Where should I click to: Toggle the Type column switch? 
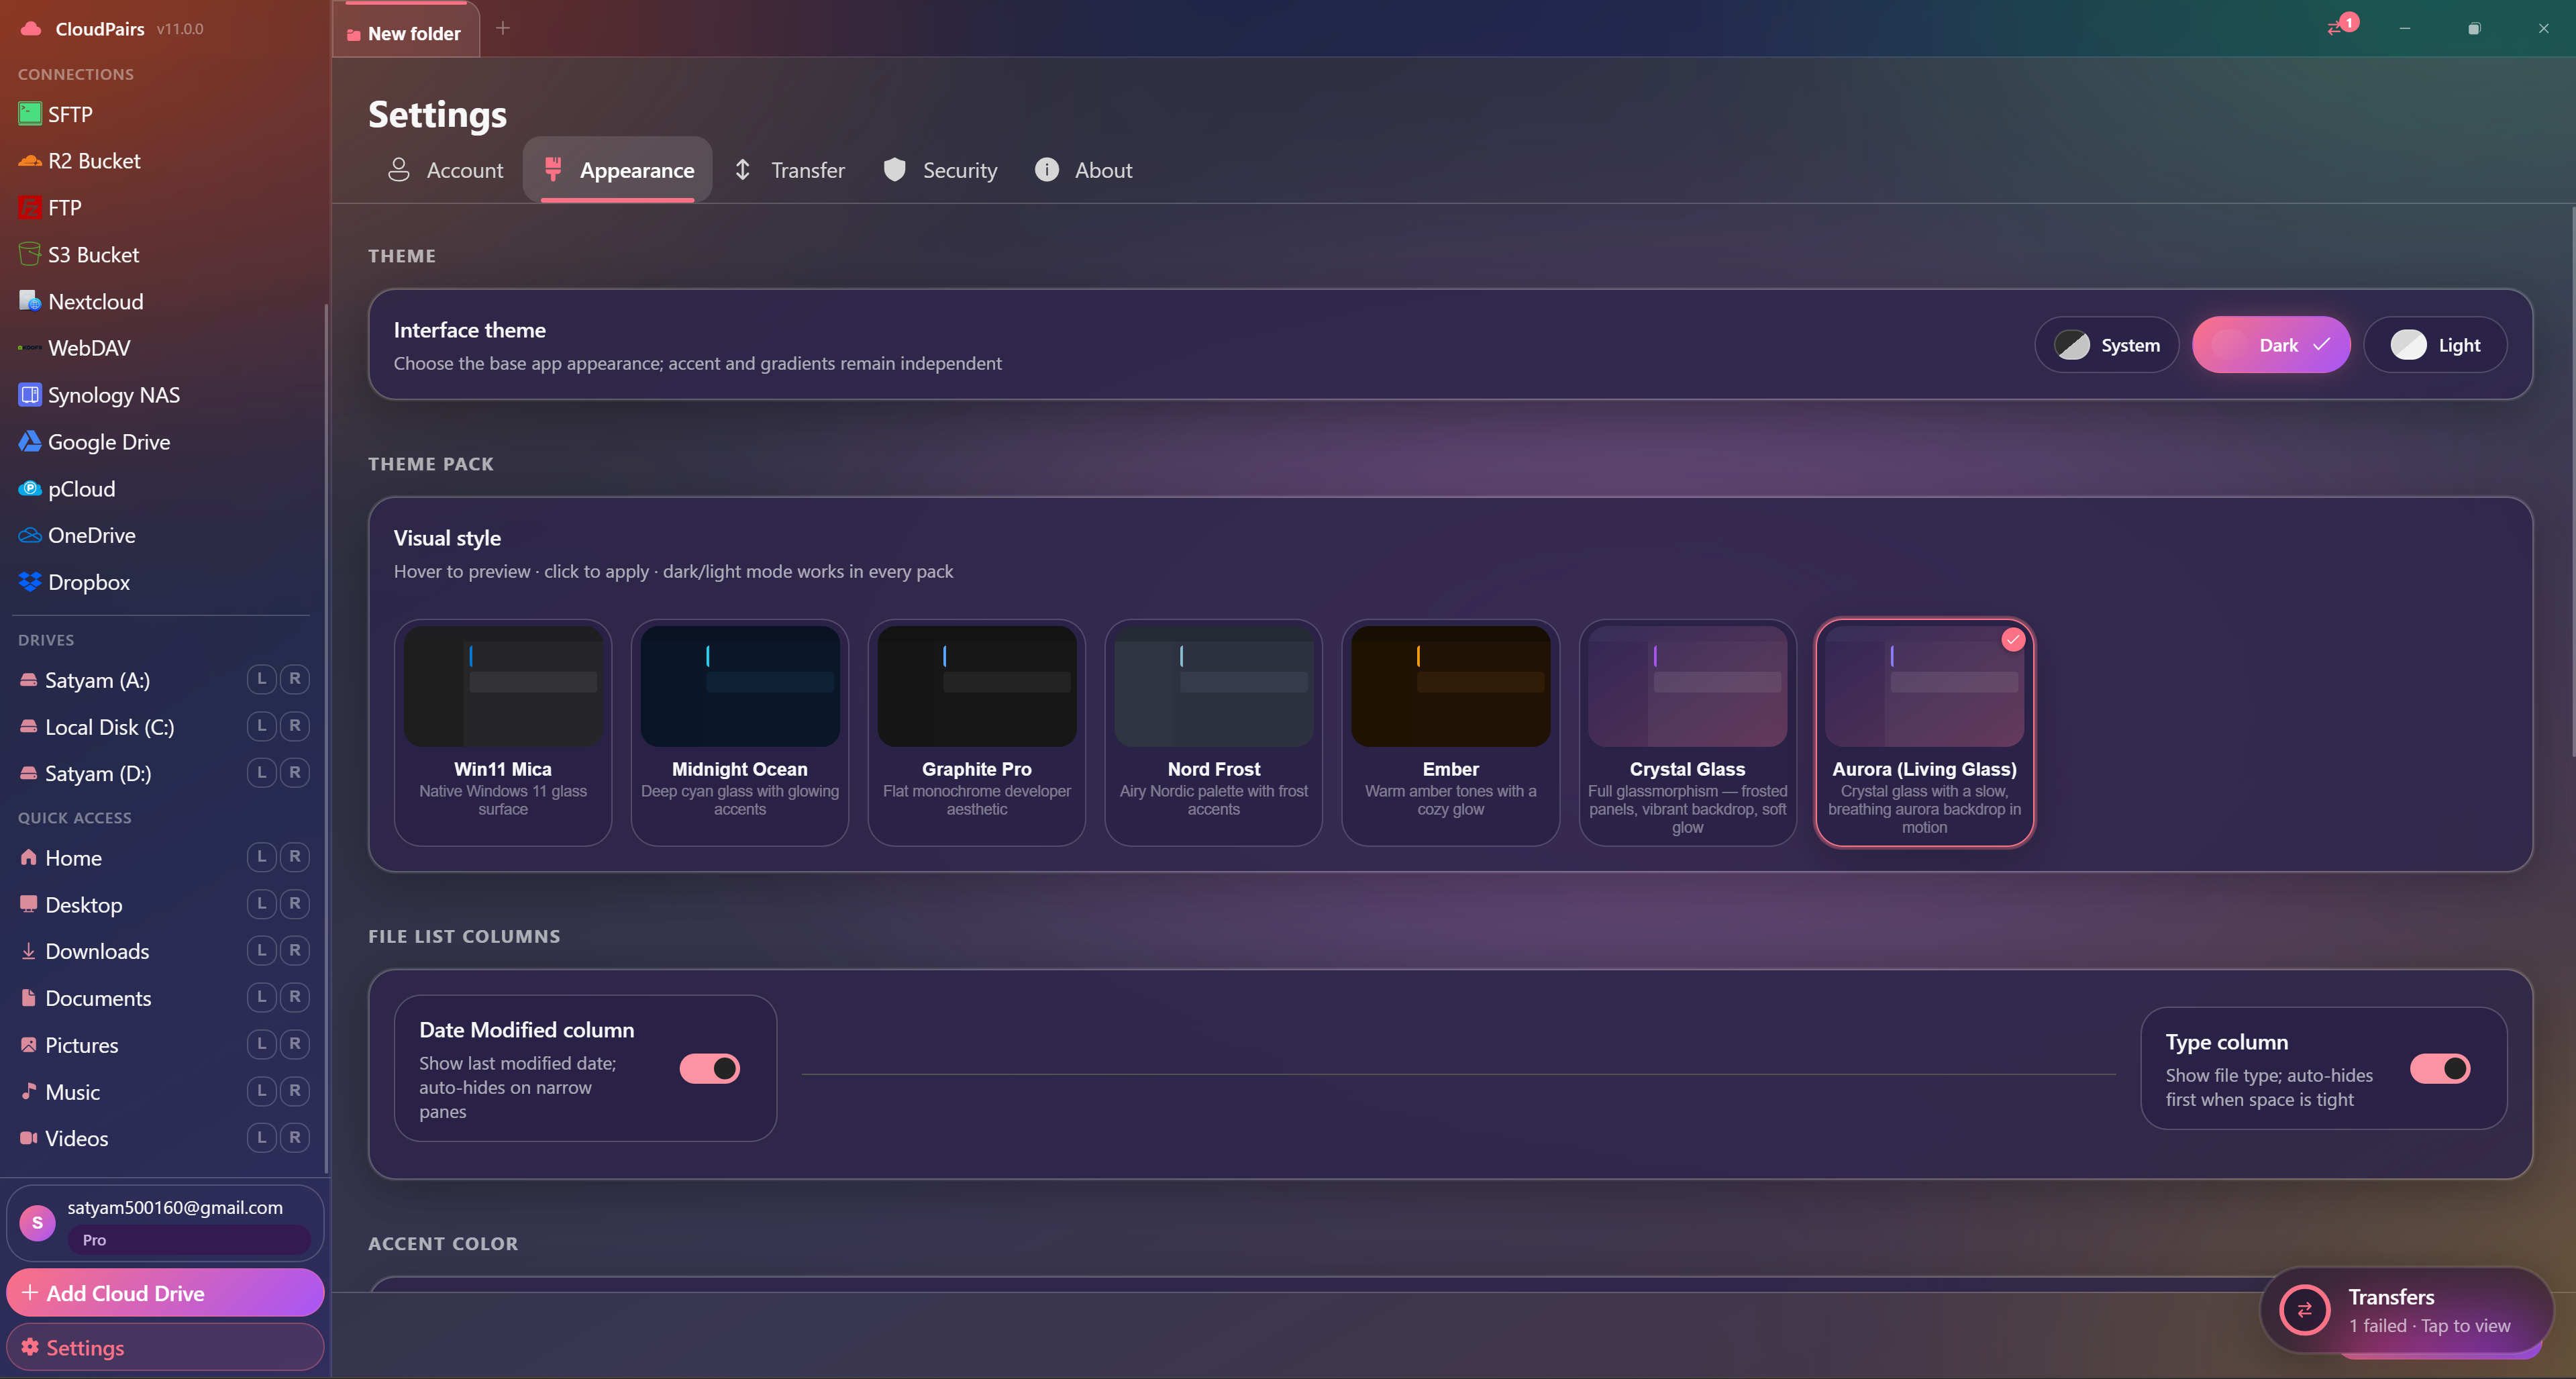tap(2440, 1068)
